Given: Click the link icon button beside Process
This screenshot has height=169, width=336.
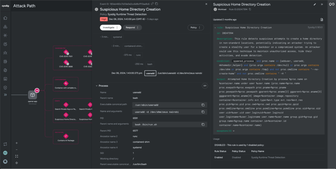Looking at the screenshot, I should 205,86.
